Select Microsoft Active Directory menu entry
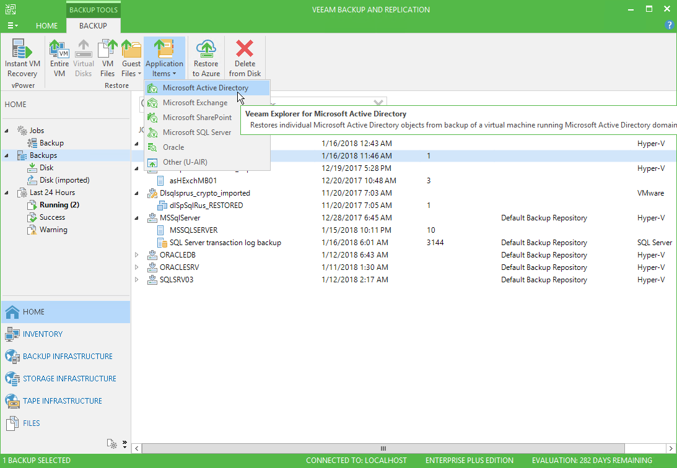This screenshot has height=468, width=677. (x=207, y=88)
